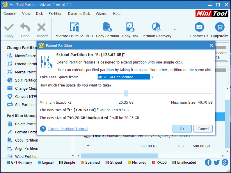Click Format Partition pencil icon
231x173 pixels.
pyautogui.click(x=10, y=132)
